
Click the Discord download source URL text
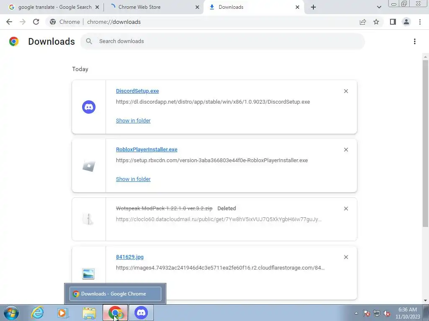click(213, 102)
